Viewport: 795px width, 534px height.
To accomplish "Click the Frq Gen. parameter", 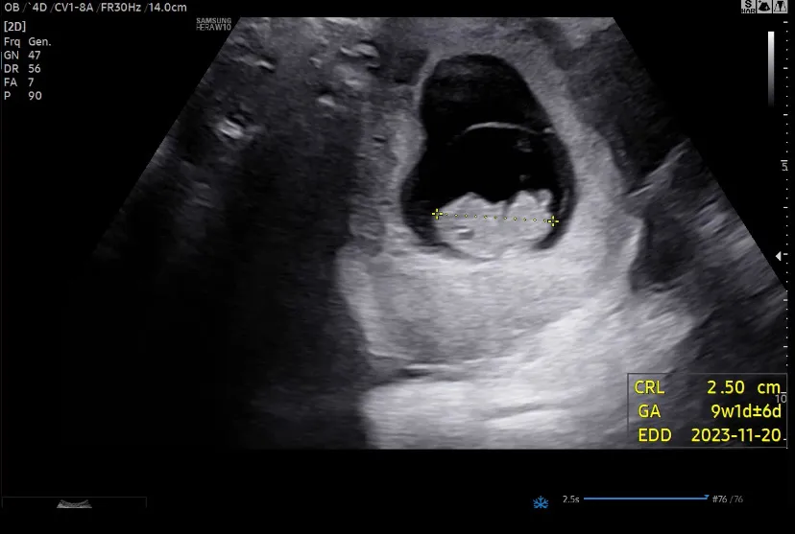I will coord(28,42).
